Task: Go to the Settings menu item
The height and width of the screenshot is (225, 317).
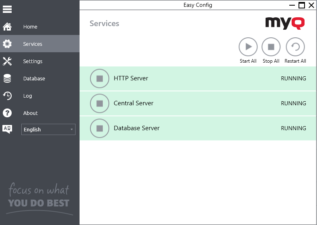Action: point(33,61)
